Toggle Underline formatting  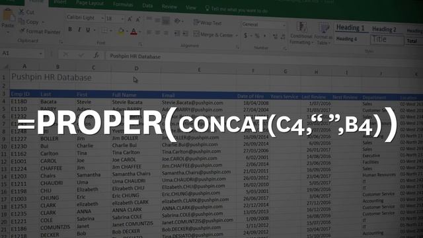point(88,30)
